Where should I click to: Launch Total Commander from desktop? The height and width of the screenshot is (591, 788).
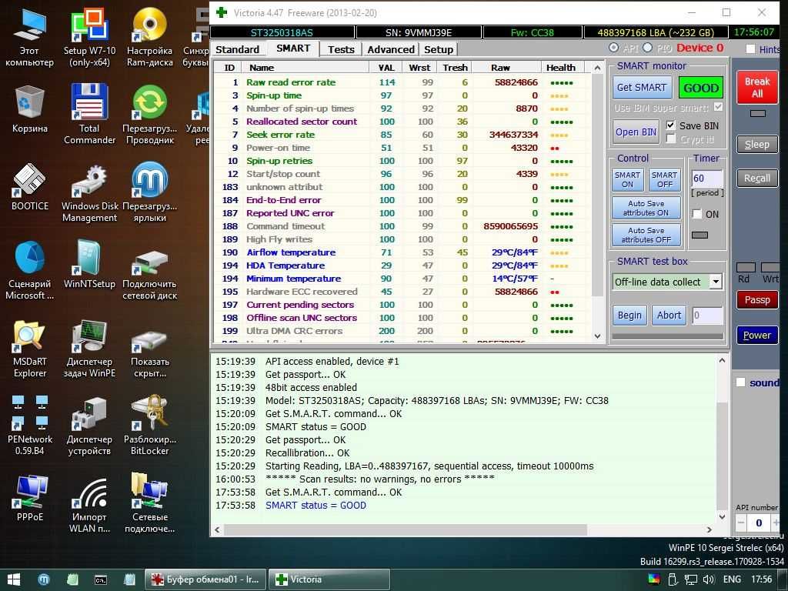[x=89, y=115]
